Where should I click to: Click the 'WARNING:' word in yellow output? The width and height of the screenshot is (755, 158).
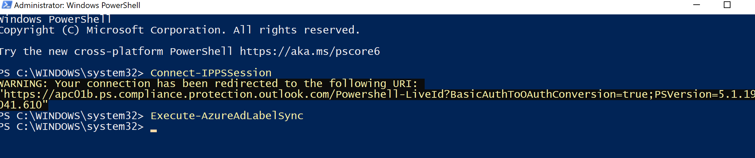tap(23, 84)
